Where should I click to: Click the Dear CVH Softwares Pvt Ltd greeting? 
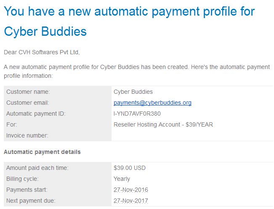[x=42, y=52]
